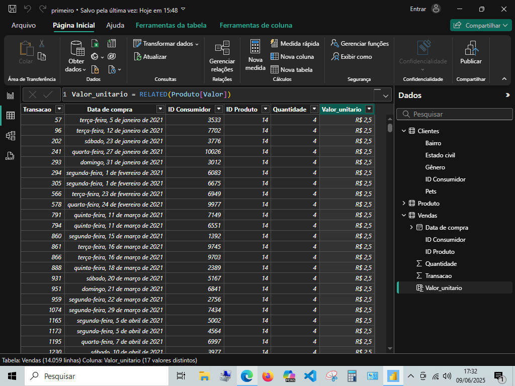
Task: Click the Nova medida calculator icon
Action: click(x=255, y=46)
